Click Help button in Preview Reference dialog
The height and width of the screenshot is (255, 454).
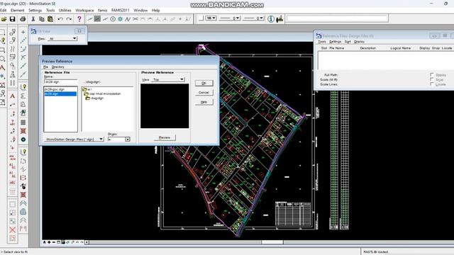tap(204, 102)
